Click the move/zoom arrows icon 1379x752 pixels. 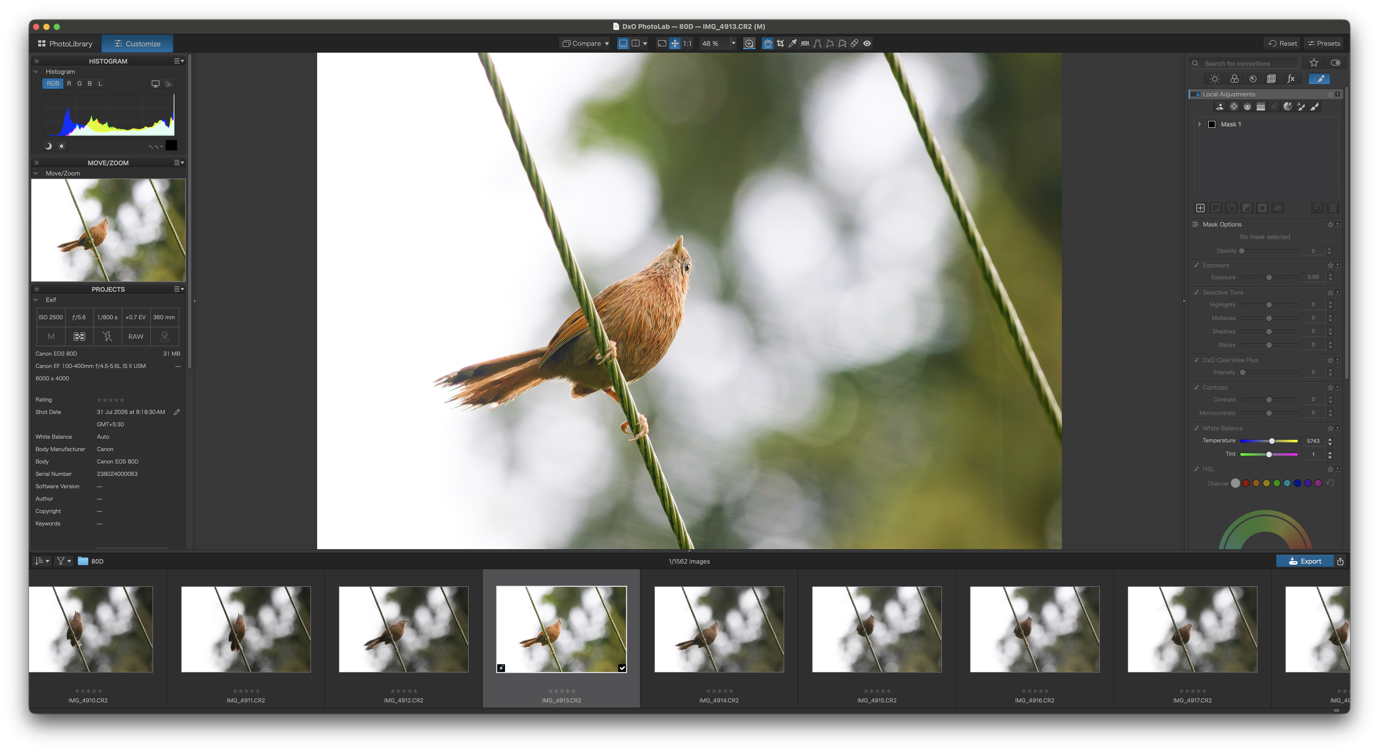[x=675, y=43]
